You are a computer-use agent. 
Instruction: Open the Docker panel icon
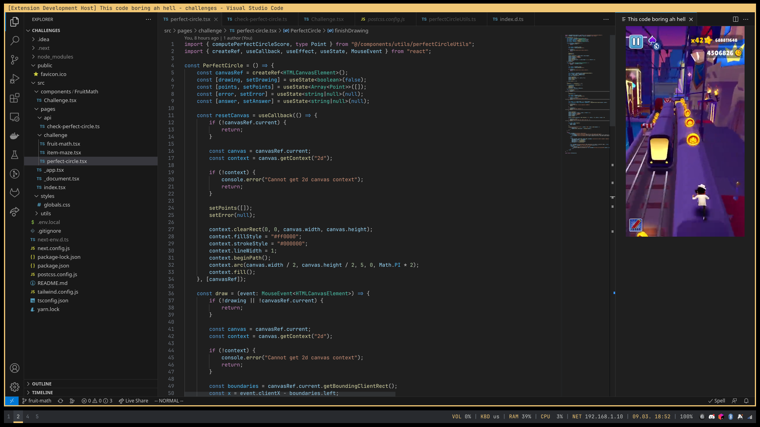click(x=15, y=136)
